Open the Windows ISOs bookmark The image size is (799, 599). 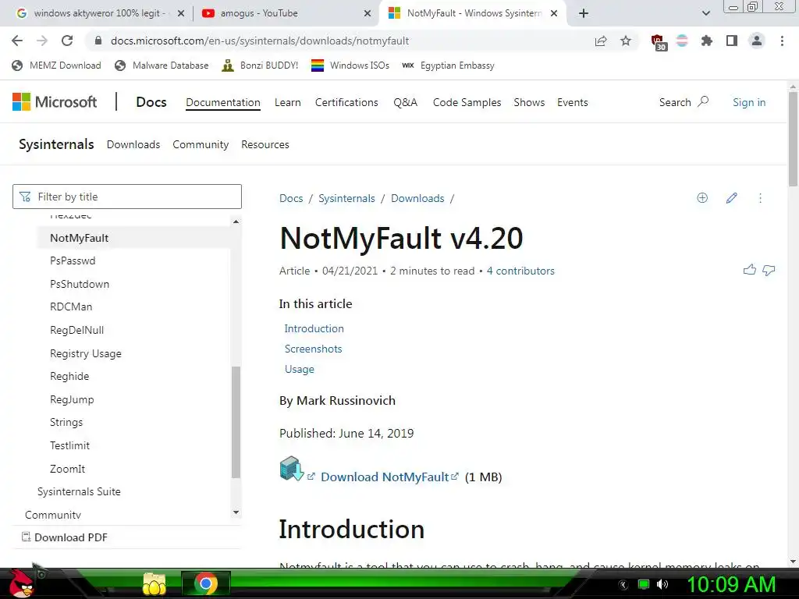pyautogui.click(x=350, y=66)
